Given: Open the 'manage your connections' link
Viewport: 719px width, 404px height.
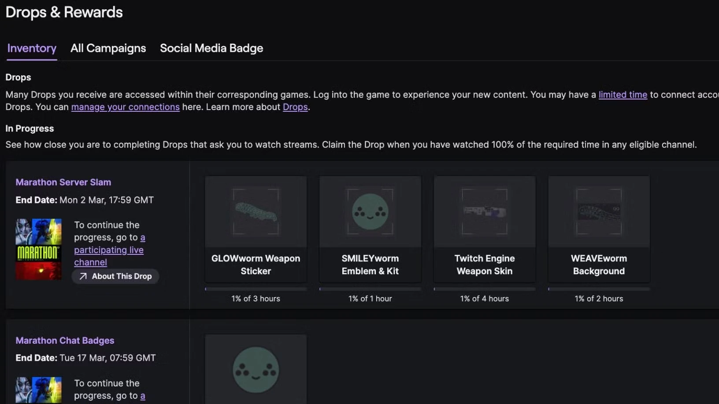Looking at the screenshot, I should point(126,107).
